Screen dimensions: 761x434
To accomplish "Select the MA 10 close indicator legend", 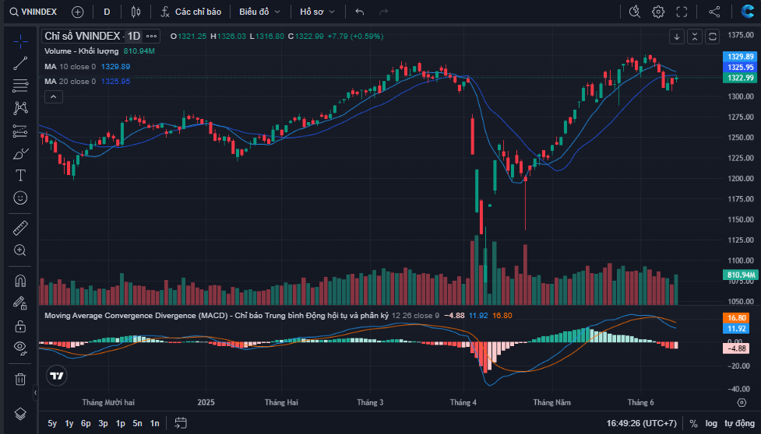I will [70, 66].
